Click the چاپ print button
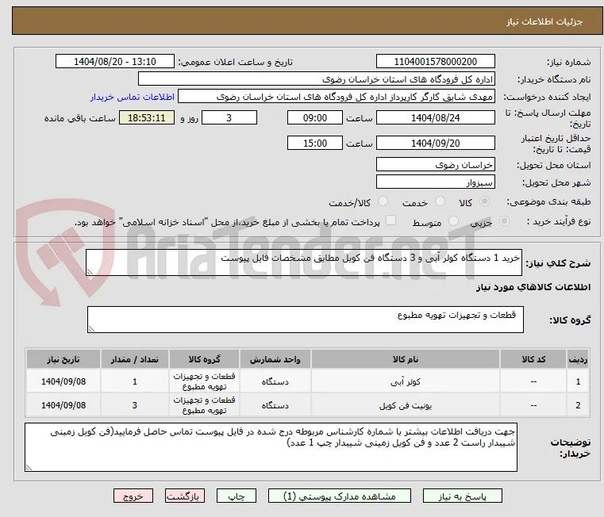Image resolution: width=604 pixels, height=517 pixels. tap(237, 496)
